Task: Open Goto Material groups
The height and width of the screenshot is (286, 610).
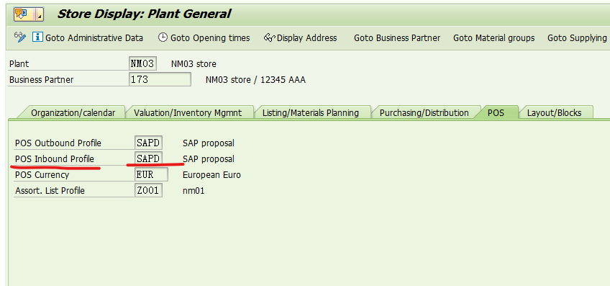Action: point(493,37)
